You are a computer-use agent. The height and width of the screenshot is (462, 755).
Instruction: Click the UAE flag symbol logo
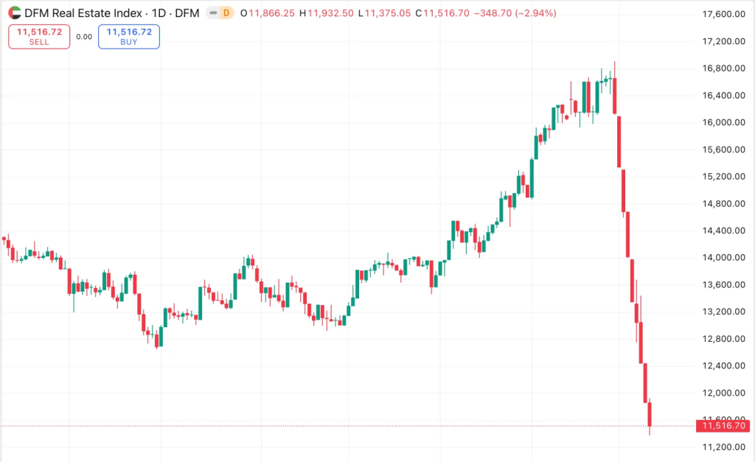[x=15, y=13]
